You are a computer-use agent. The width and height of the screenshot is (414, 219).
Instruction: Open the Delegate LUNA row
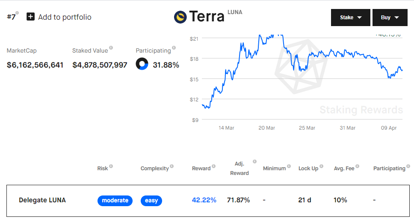pos(208,201)
